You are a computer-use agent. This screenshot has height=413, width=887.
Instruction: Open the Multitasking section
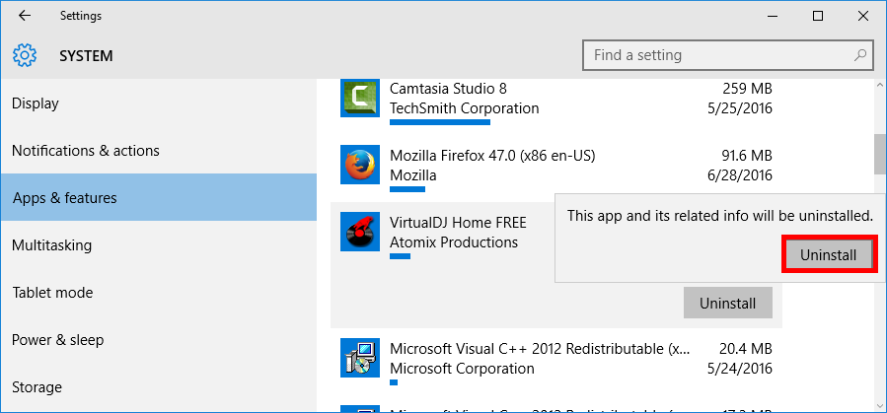(x=51, y=245)
